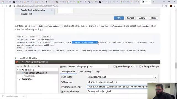177x99 pixels.
Task: Open the download item options chevron
Action: (24, 96)
